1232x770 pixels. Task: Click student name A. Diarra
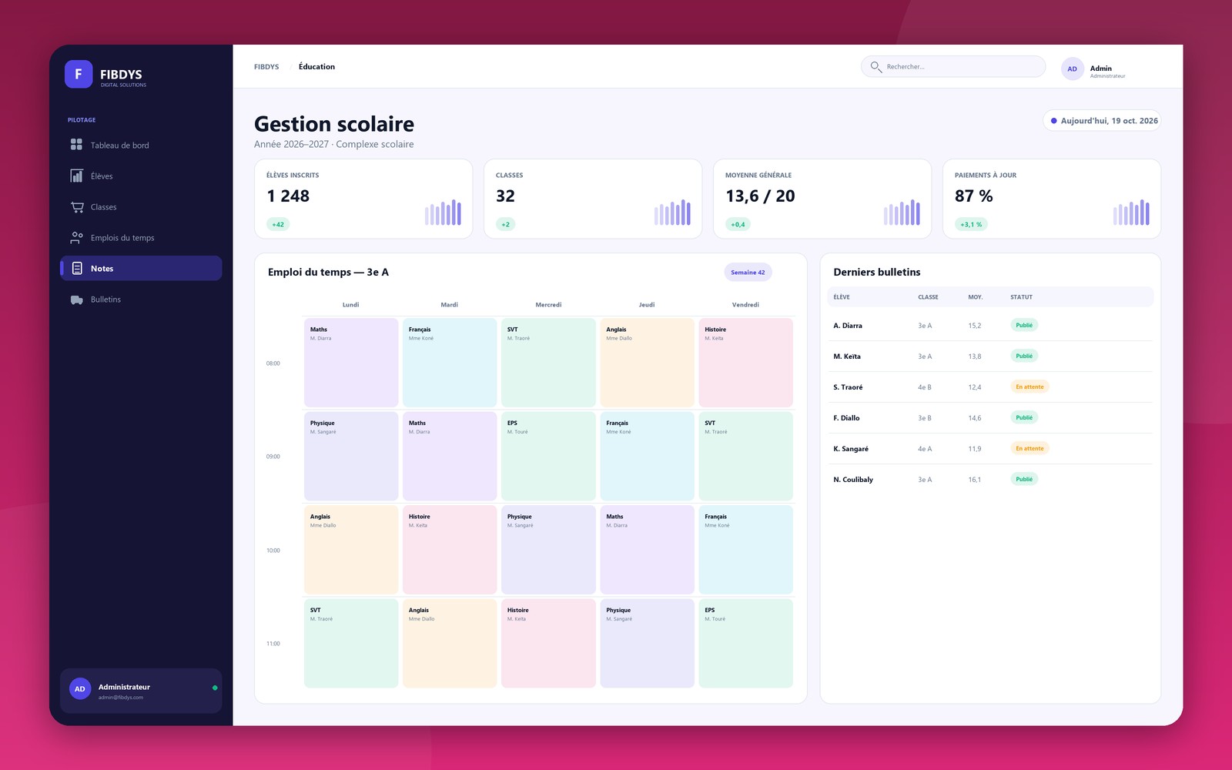point(848,326)
